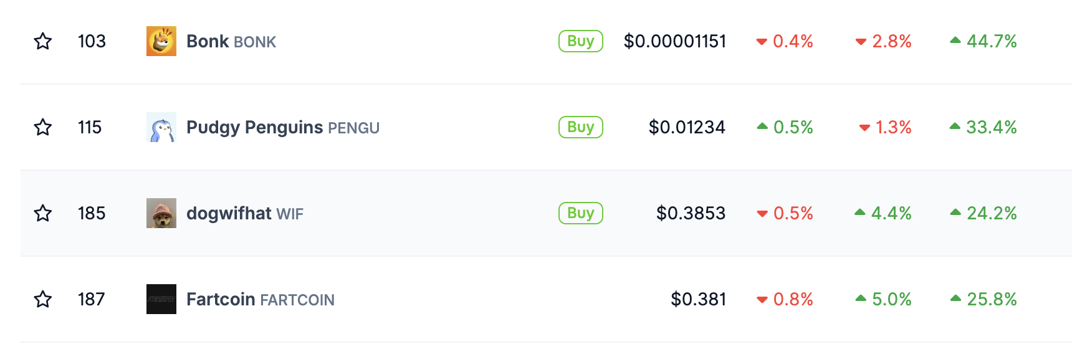Click the Pudgy Penguins penguin logo
Screen dimensions: 1072x344
[161, 127]
